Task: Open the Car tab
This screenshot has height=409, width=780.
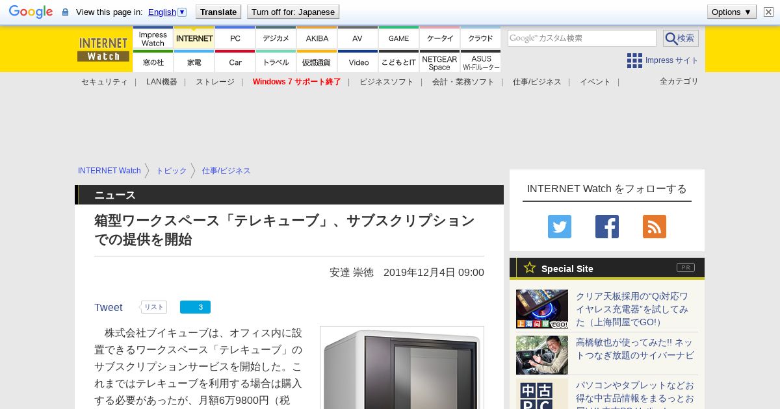Action: pos(235,62)
